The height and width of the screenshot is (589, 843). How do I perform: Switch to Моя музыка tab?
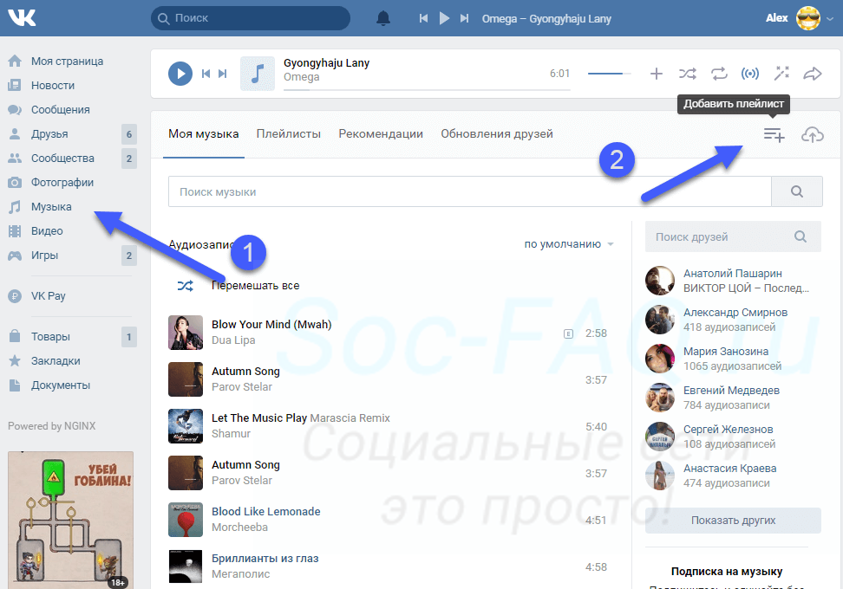[x=203, y=134]
